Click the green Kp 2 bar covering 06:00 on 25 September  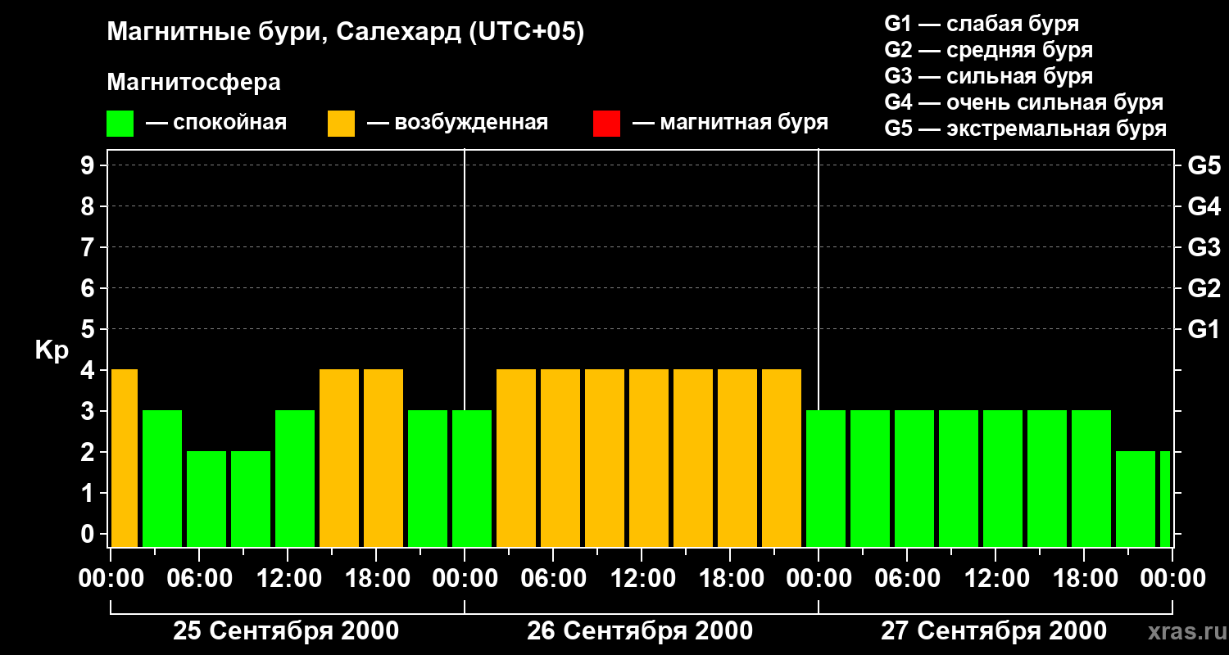click(x=206, y=499)
